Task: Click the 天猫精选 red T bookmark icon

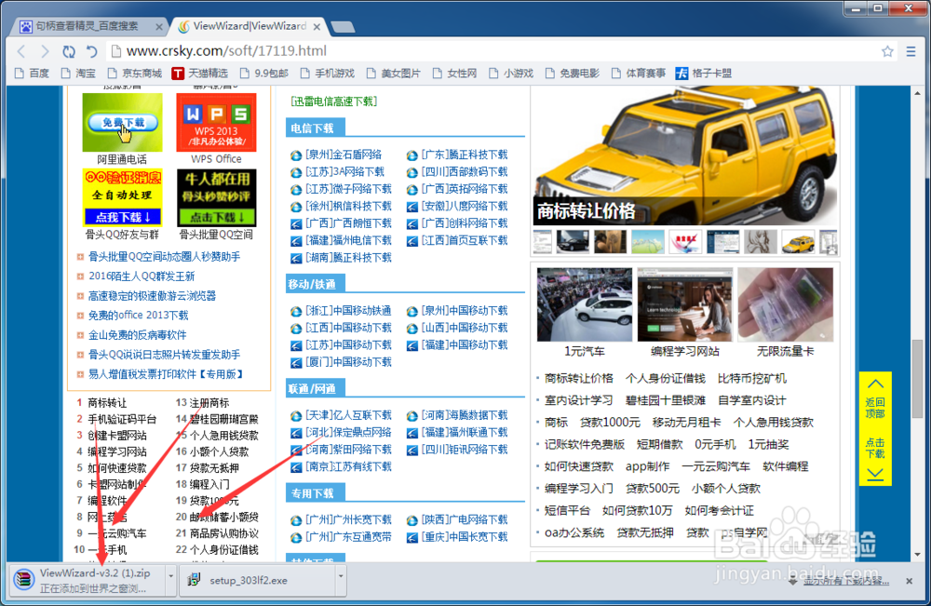Action: pos(178,74)
